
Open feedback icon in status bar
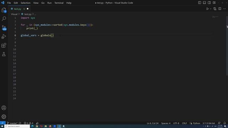click(x=219, y=123)
